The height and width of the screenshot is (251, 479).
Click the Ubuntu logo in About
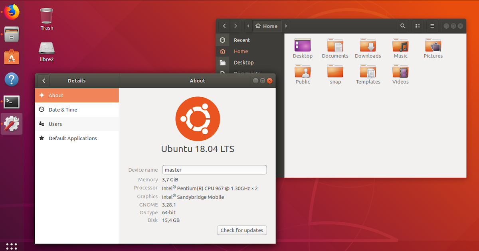pyautogui.click(x=198, y=119)
